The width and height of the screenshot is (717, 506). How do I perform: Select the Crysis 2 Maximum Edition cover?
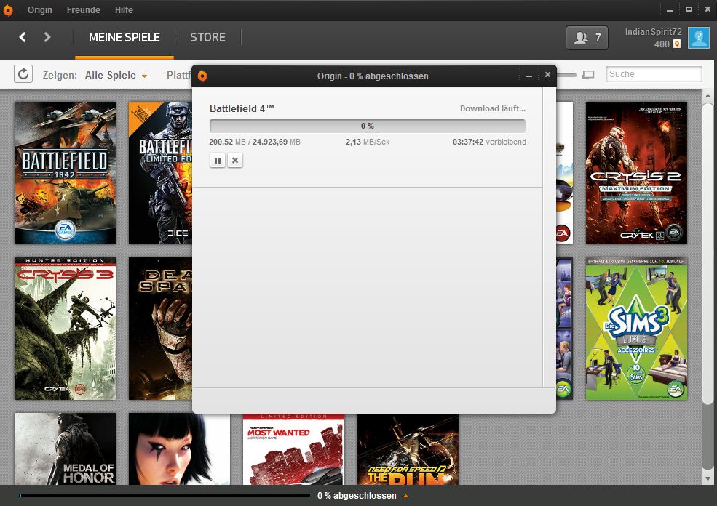(636, 172)
